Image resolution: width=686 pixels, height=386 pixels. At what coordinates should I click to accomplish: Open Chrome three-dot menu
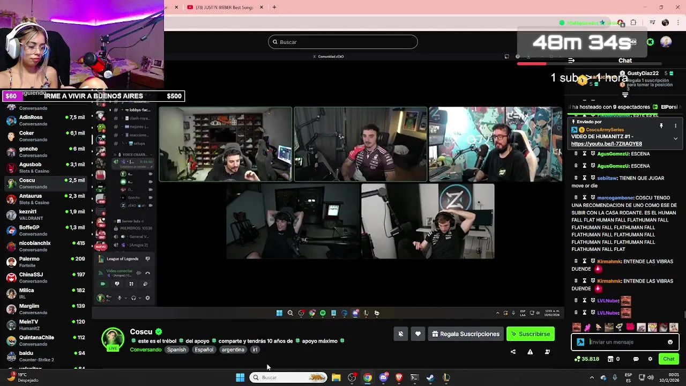[x=678, y=23]
